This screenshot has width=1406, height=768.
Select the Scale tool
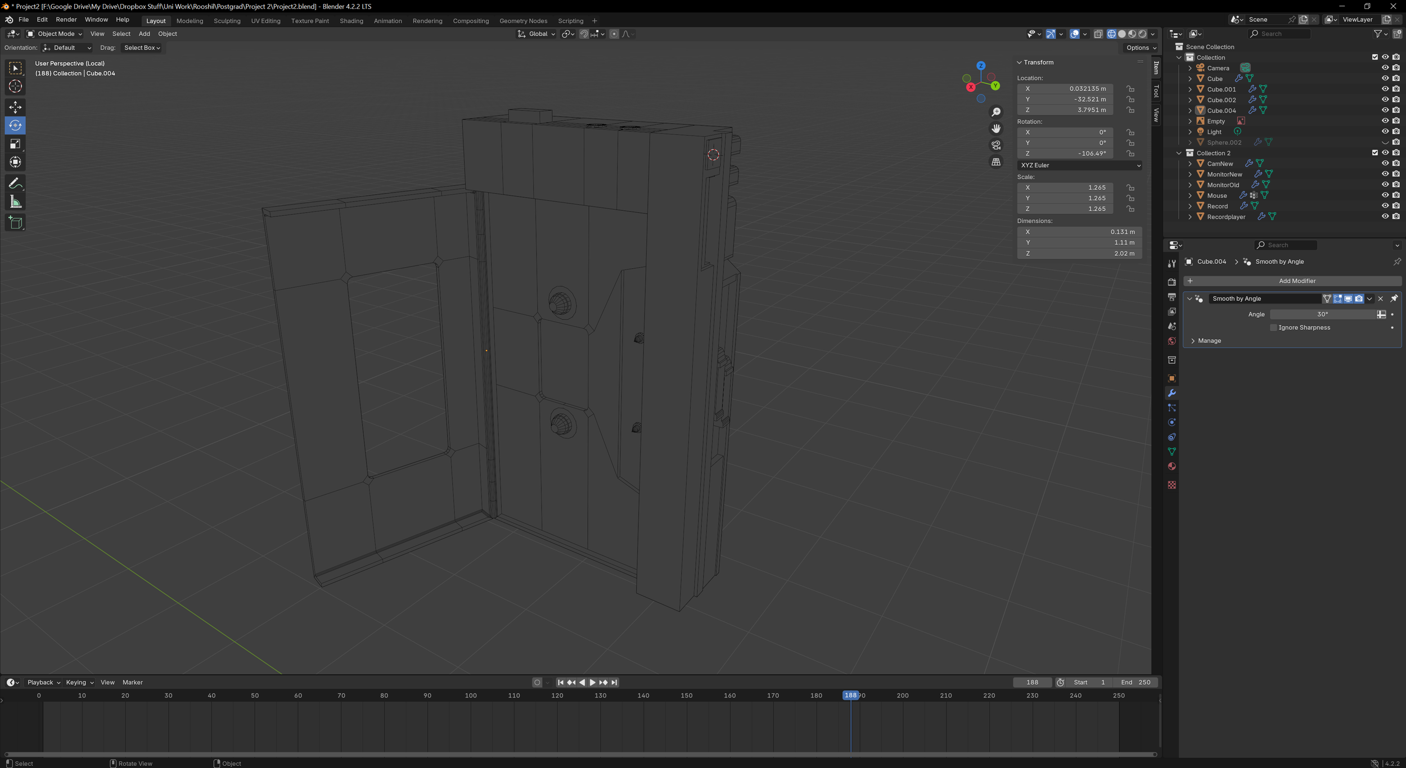point(15,144)
